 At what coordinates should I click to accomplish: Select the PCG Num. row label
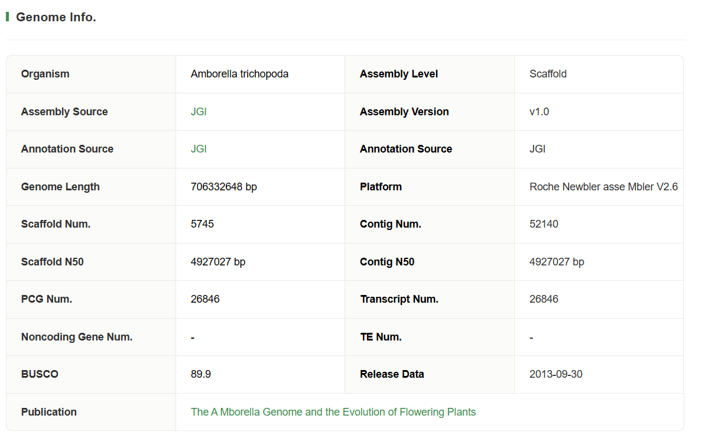point(46,299)
